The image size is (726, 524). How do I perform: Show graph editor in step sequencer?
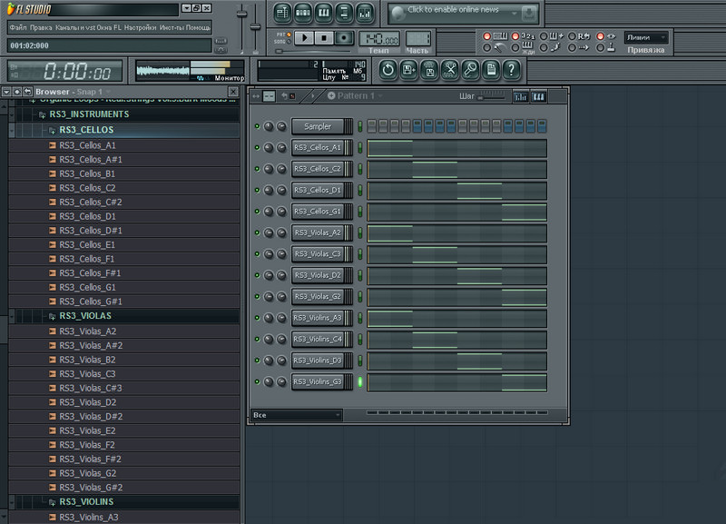(x=521, y=96)
